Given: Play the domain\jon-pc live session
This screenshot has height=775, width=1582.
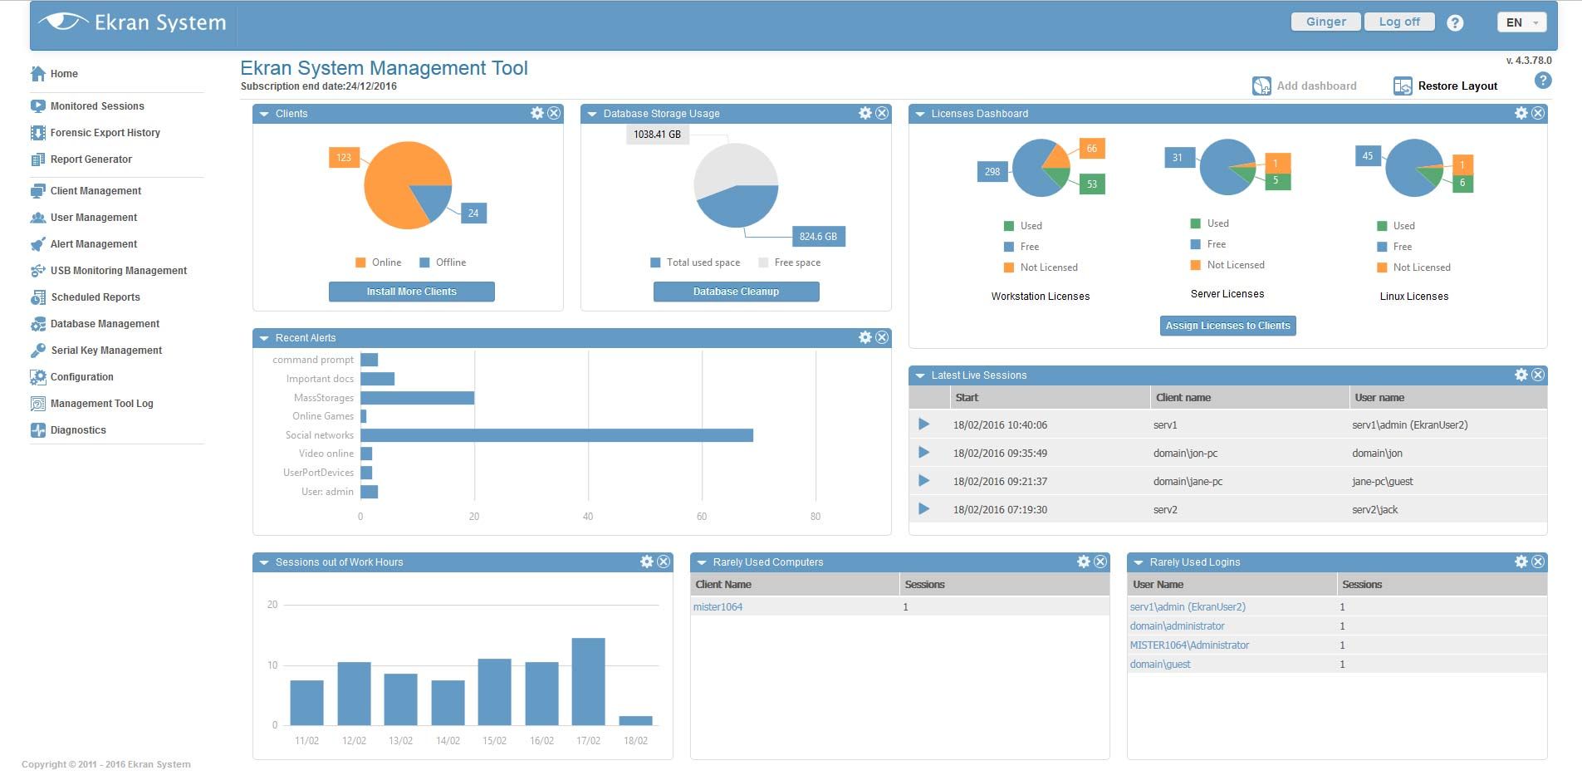Looking at the screenshot, I should click(923, 453).
